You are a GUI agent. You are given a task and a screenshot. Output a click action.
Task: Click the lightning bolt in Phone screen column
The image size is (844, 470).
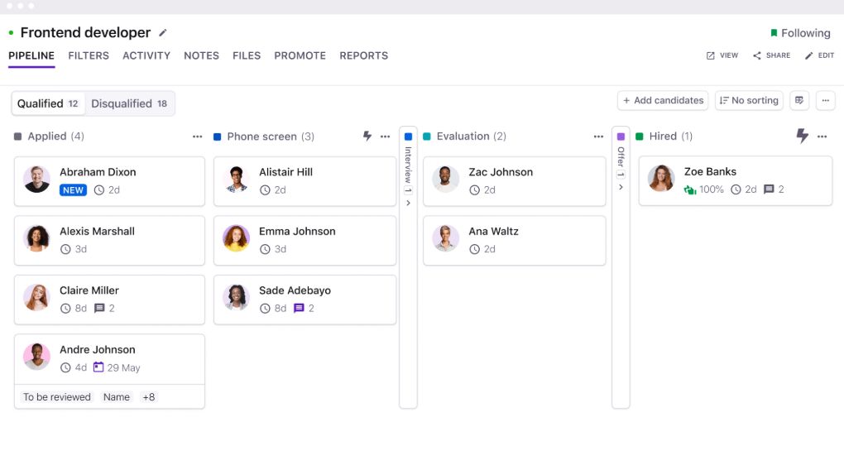click(x=367, y=137)
